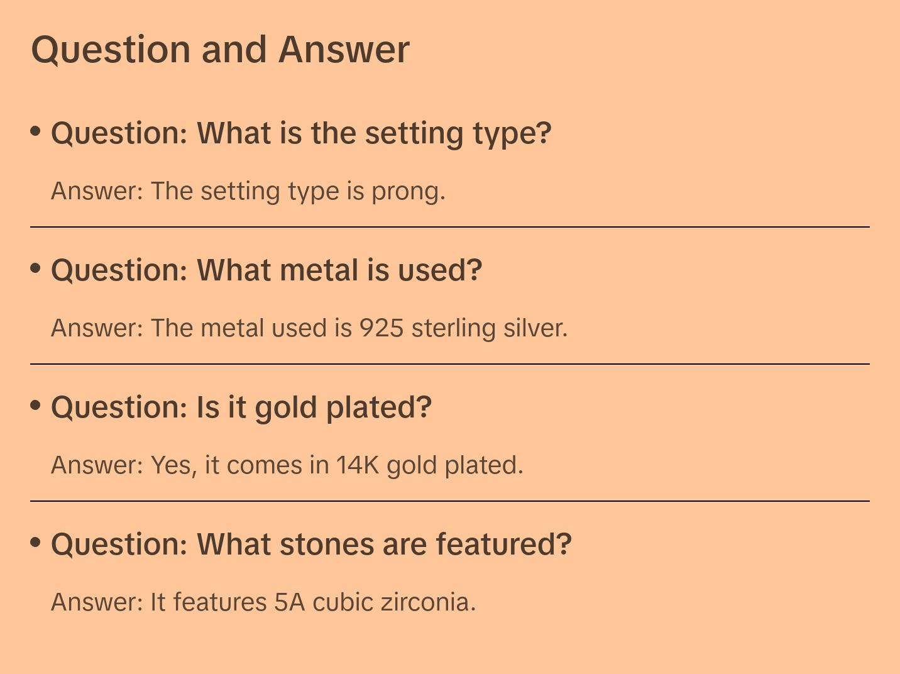Click the bullet beside the stones question
This screenshot has width=900, height=674.
coord(35,543)
